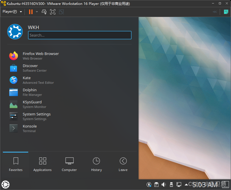Click the volume icon in system tray
Screen dimensions: 231x190
(164, 185)
